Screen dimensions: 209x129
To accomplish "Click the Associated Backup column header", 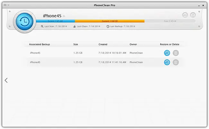I will pyautogui.click(x=40, y=44).
